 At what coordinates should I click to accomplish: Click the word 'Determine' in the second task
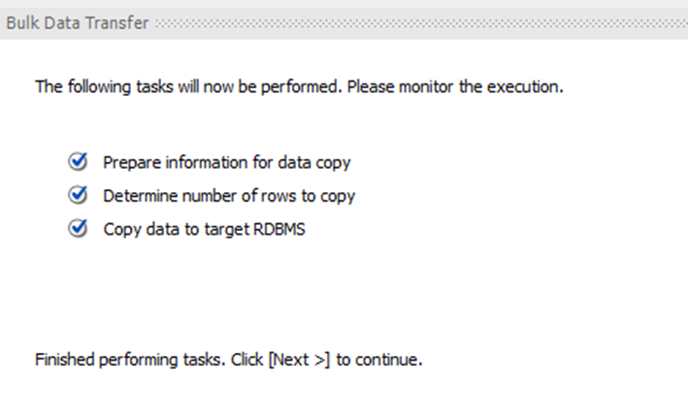138,196
